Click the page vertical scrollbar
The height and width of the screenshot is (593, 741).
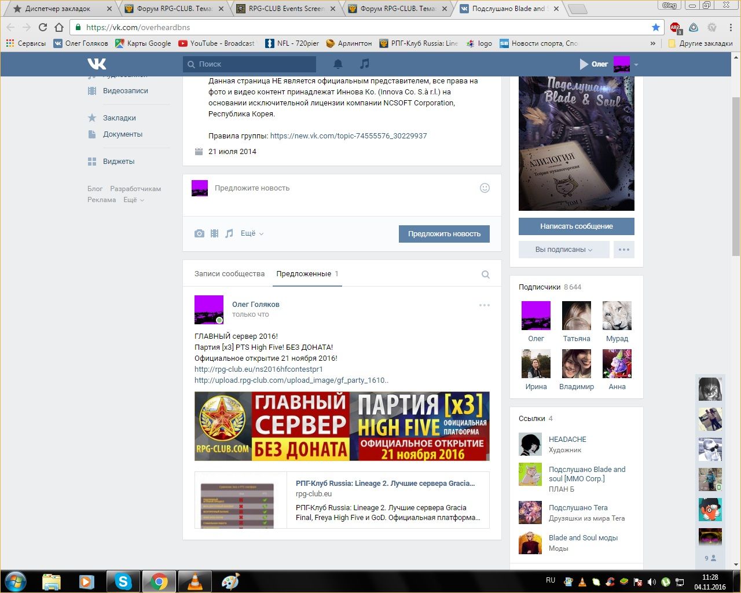pos(736,177)
